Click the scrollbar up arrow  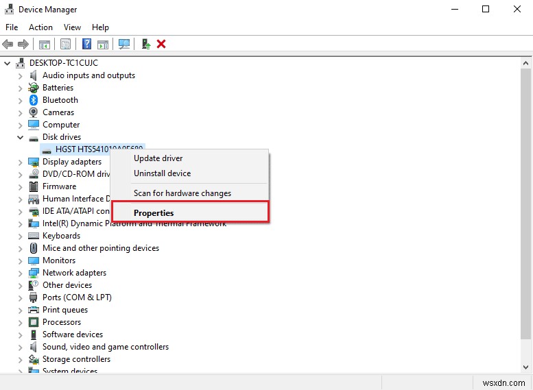[525, 63]
